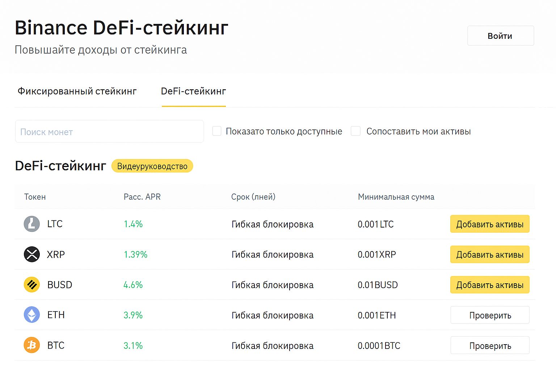Viewport: 556px width, 371px height.
Task: Click the Litecoin circle logo
Action: click(31, 224)
